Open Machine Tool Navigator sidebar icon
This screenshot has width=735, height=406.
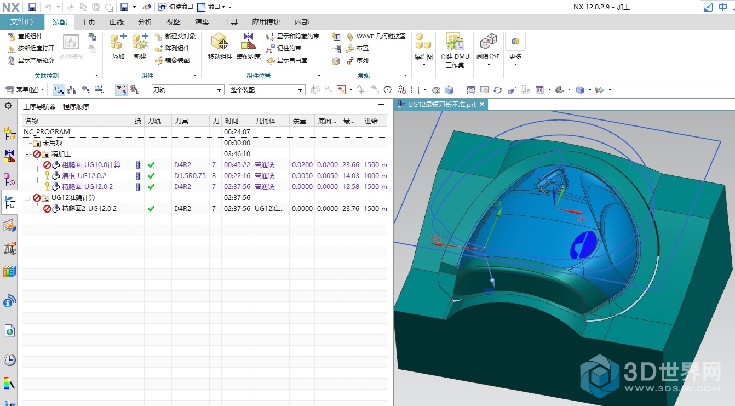pyautogui.click(x=9, y=248)
